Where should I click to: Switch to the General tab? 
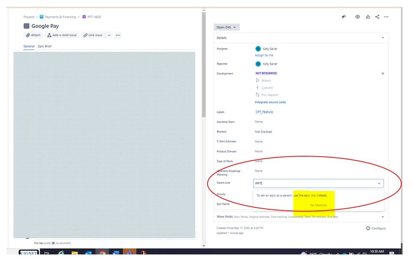(x=29, y=47)
